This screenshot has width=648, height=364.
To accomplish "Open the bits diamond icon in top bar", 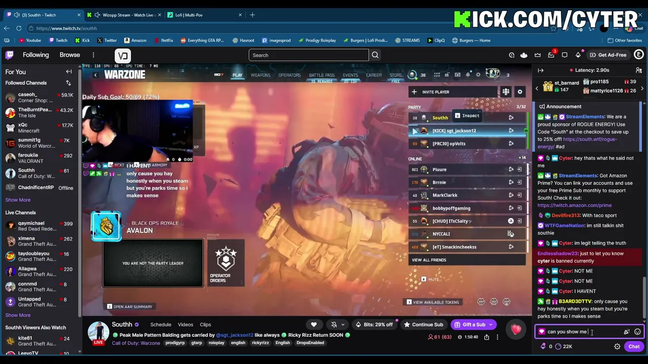I will click(x=578, y=55).
